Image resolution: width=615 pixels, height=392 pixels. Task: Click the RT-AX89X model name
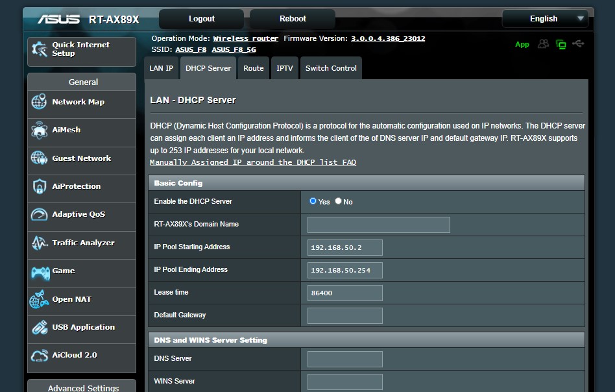pos(114,19)
